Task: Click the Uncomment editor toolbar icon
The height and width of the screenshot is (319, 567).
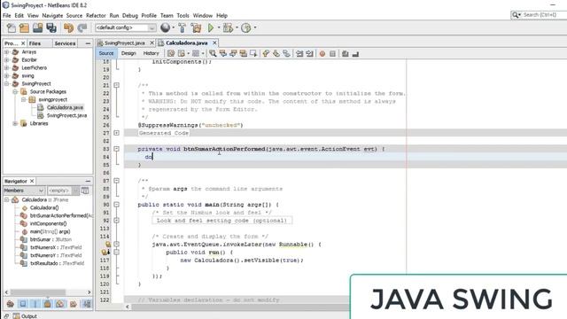Action: tap(355, 53)
